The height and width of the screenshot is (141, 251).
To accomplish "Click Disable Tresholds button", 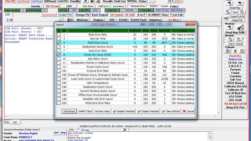I will 124,111.
